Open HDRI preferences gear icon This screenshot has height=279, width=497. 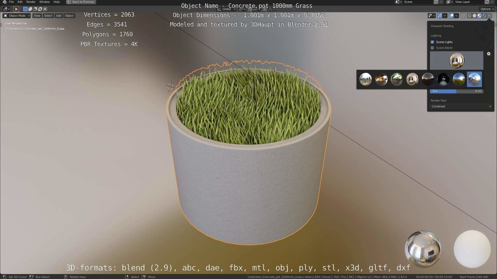(x=489, y=54)
